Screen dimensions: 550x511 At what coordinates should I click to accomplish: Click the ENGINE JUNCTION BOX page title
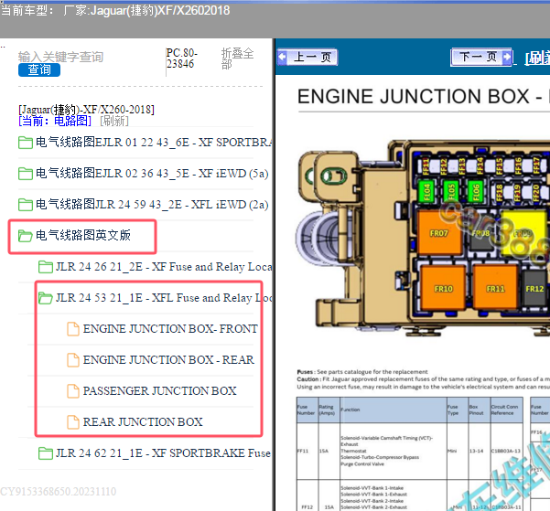(x=424, y=96)
